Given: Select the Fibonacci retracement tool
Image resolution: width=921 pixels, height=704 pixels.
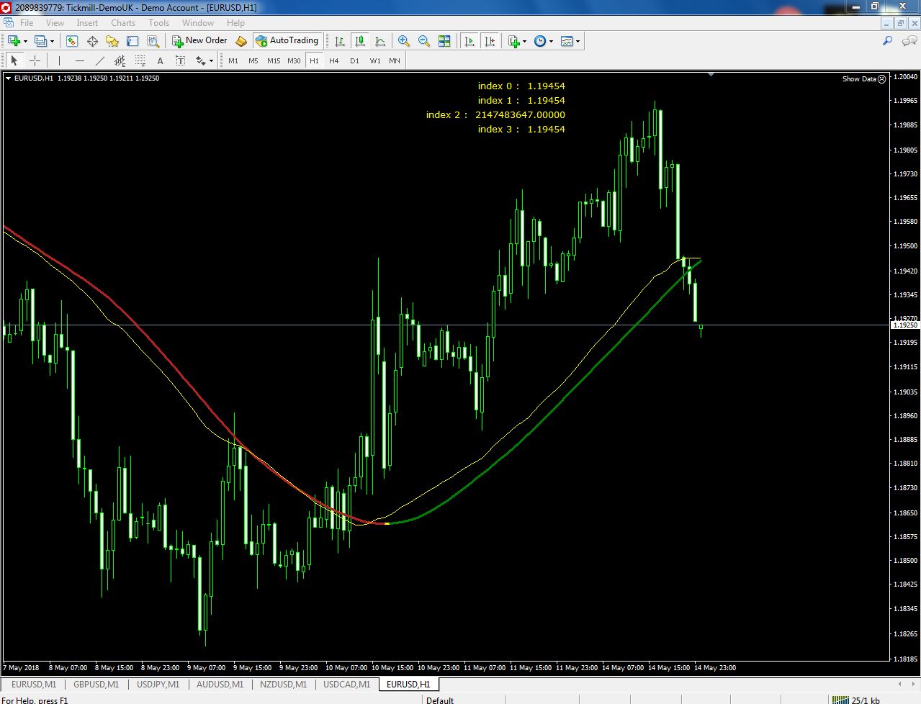Looking at the screenshot, I should [x=140, y=60].
